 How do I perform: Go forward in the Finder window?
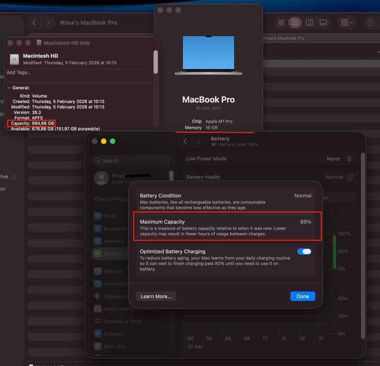[48, 23]
